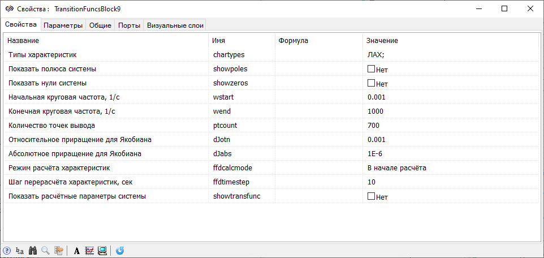Click the rename 'ba' icon in toolbar
Image resolution: width=544 pixels, height=258 pixels.
pos(20,251)
